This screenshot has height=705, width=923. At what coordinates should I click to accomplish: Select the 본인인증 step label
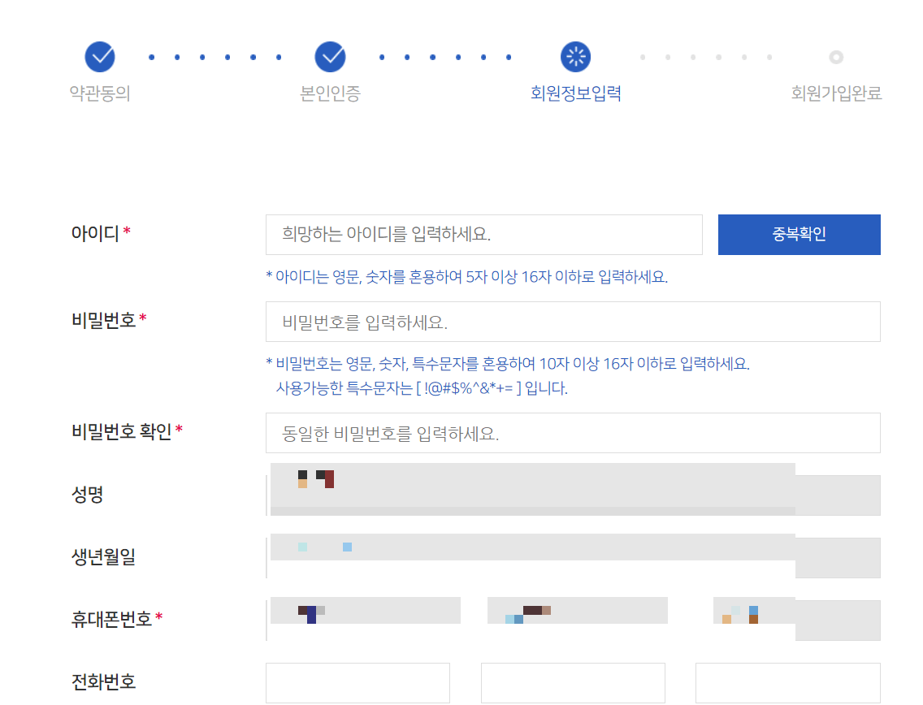pos(328,94)
